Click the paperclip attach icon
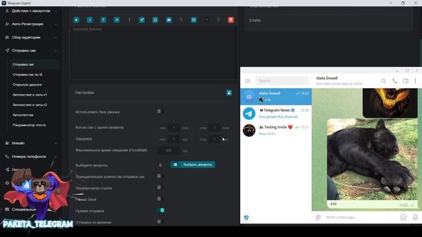422x237 pixels. [318, 217]
